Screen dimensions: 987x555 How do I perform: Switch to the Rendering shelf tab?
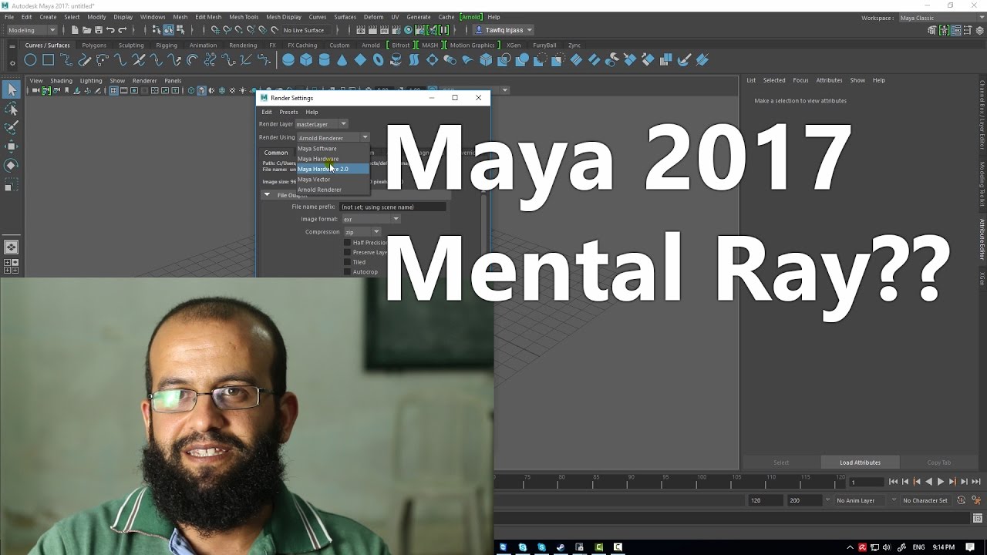[x=243, y=45]
